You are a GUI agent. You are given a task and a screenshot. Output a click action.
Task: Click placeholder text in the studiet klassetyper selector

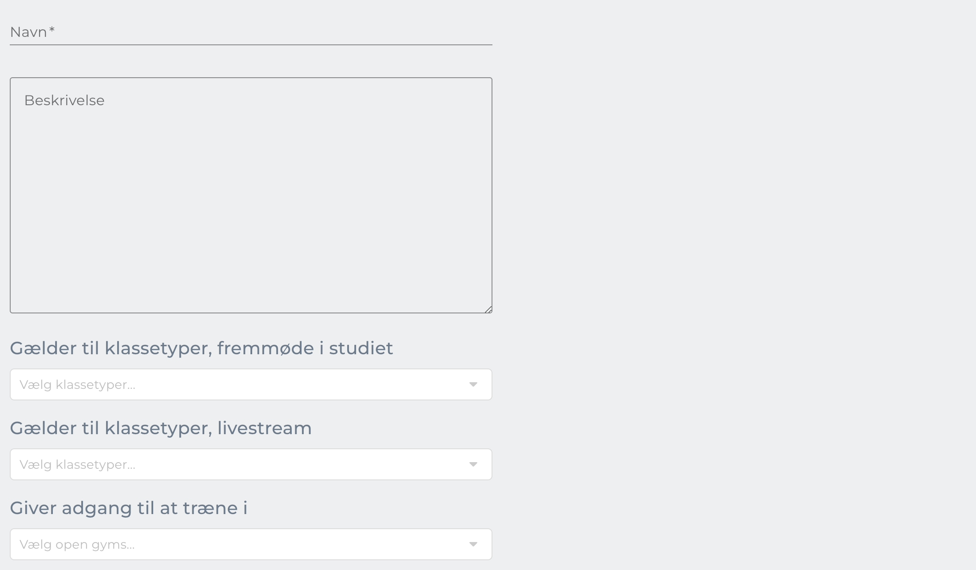(x=78, y=385)
